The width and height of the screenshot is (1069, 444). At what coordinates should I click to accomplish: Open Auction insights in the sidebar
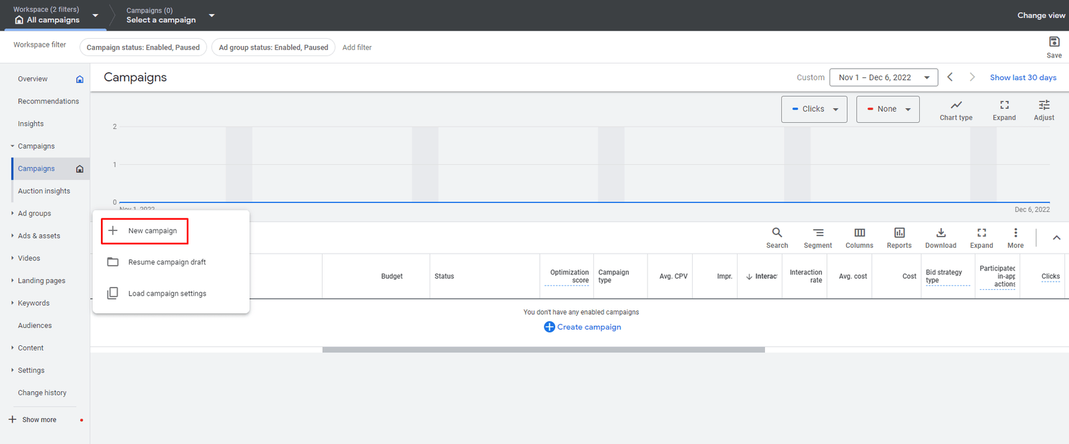click(44, 191)
